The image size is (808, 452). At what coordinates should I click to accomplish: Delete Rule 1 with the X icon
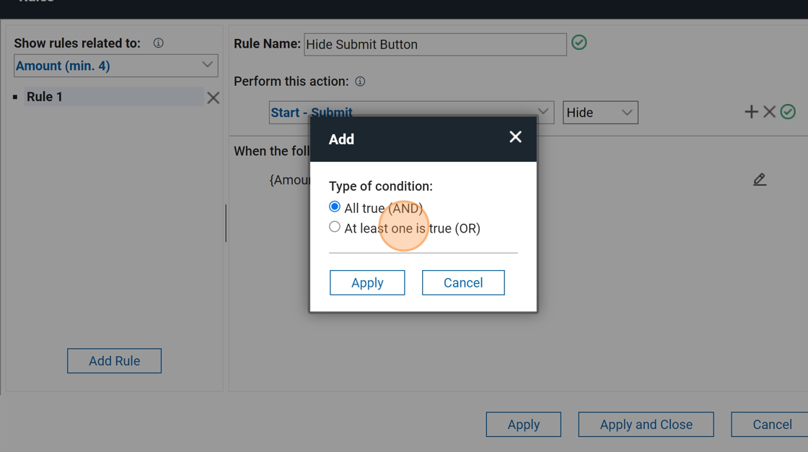214,97
